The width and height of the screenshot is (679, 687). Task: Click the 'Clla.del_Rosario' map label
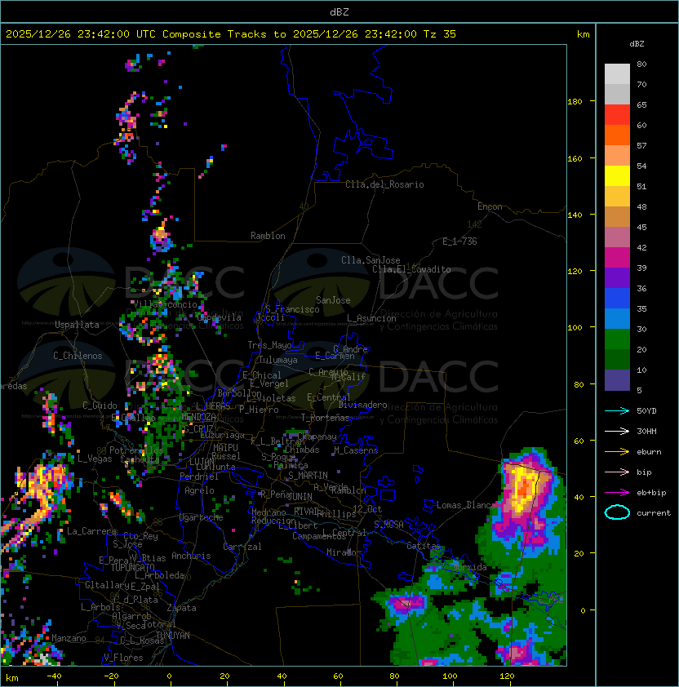(x=384, y=184)
